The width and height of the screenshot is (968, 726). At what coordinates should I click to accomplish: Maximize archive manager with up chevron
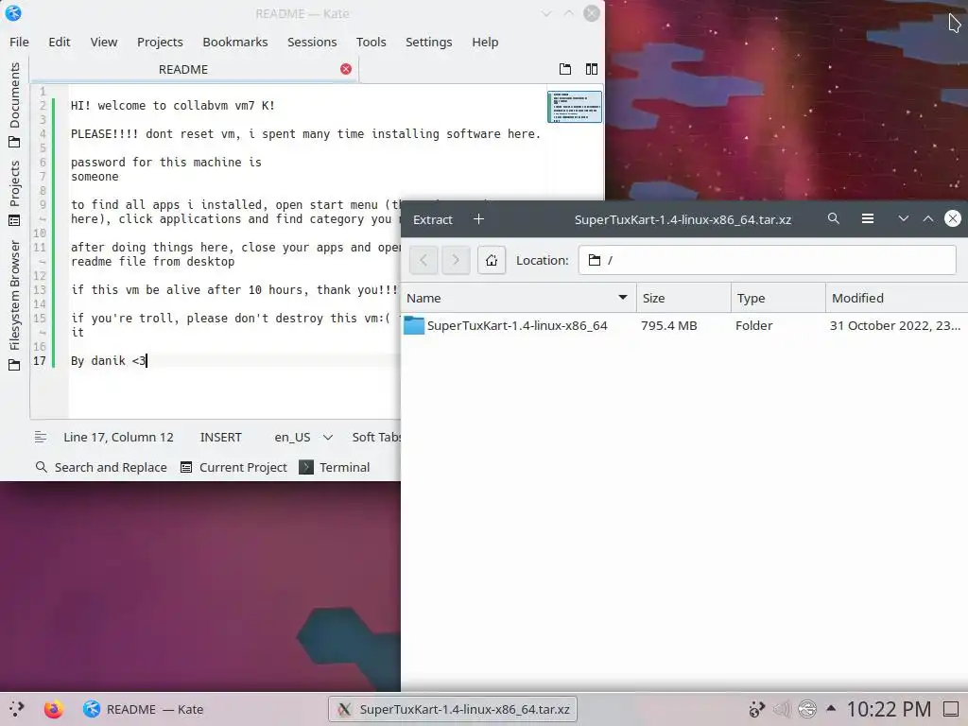tap(928, 218)
